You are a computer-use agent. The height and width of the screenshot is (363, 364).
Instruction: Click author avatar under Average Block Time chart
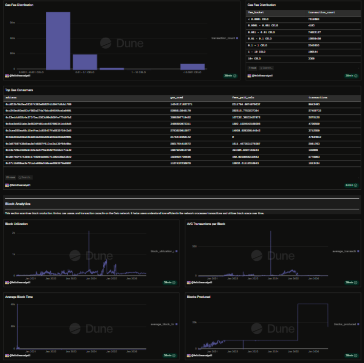7,356
